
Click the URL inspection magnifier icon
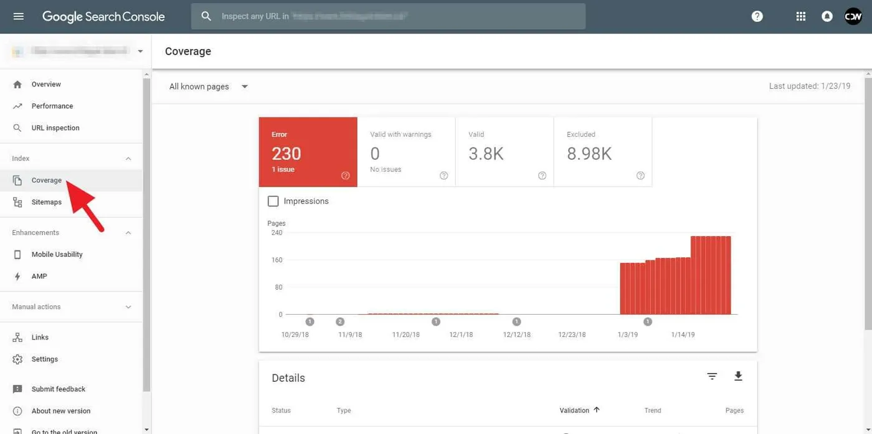pyautogui.click(x=17, y=128)
